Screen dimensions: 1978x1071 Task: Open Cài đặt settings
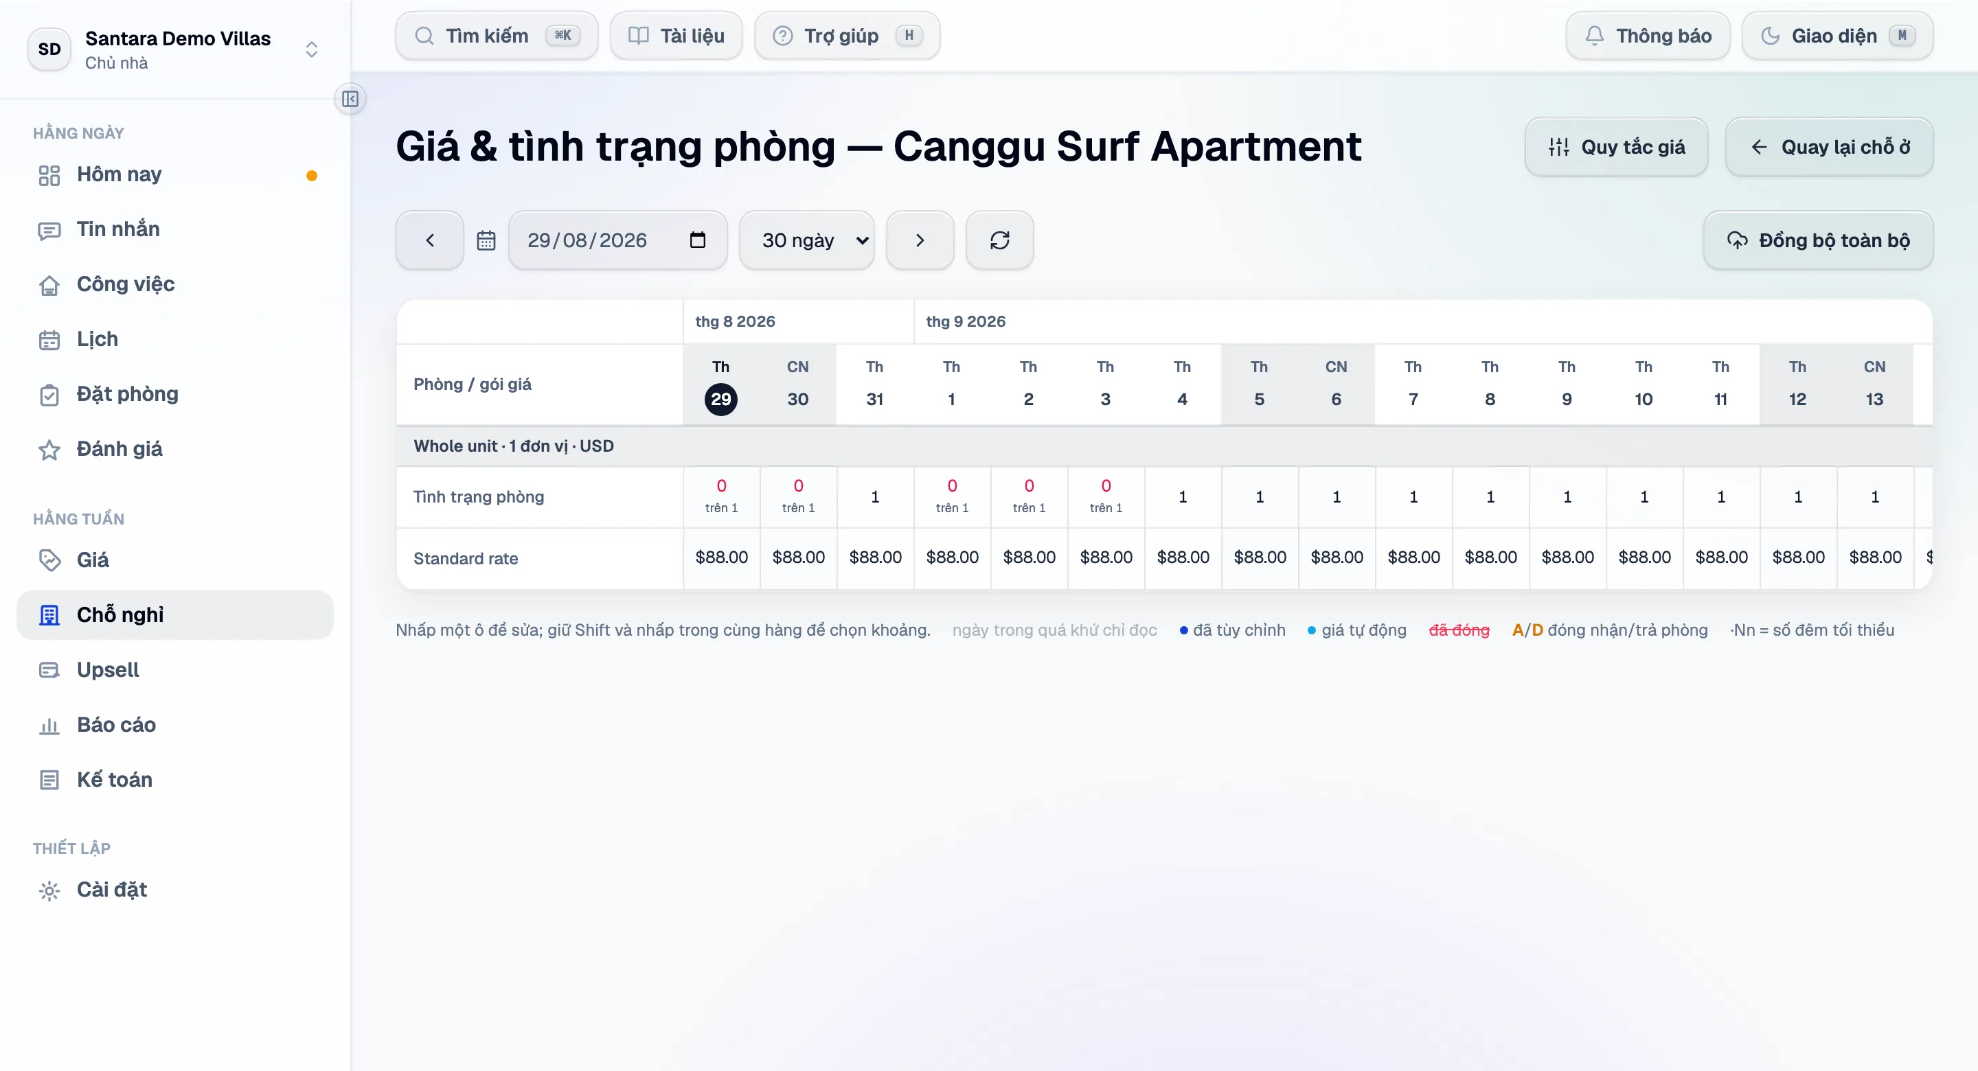click(x=175, y=890)
